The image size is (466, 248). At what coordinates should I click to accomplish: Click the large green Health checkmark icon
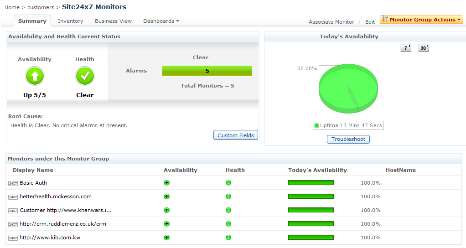[x=85, y=76]
